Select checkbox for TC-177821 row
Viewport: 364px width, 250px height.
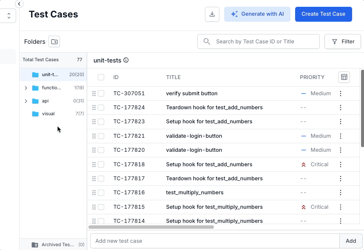pos(101,136)
